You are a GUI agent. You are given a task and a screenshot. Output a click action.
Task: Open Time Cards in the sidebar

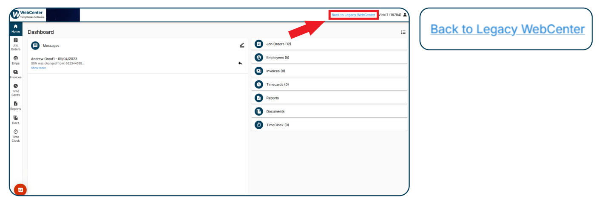pyautogui.click(x=16, y=90)
